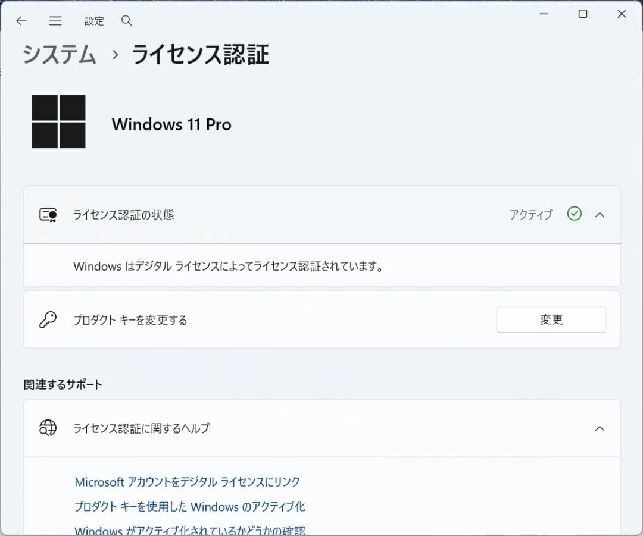Click the green アクティブ checkmark icon
The image size is (643, 536).
click(x=574, y=214)
